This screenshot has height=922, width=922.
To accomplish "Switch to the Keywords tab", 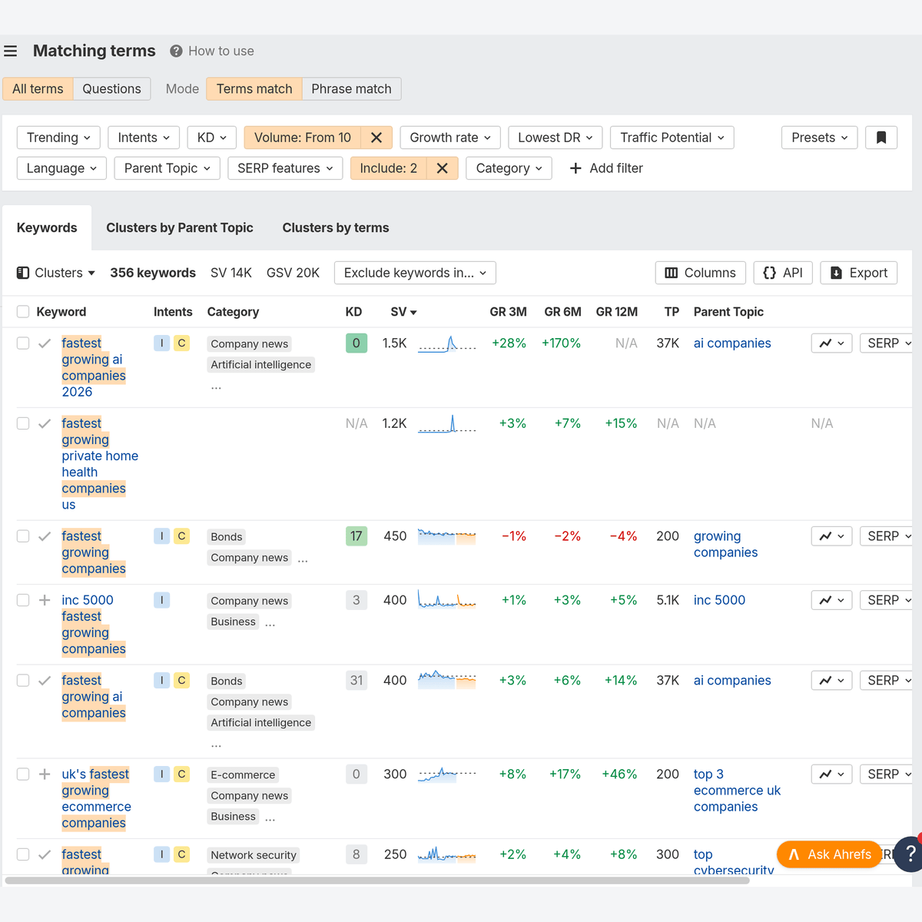I will (47, 227).
